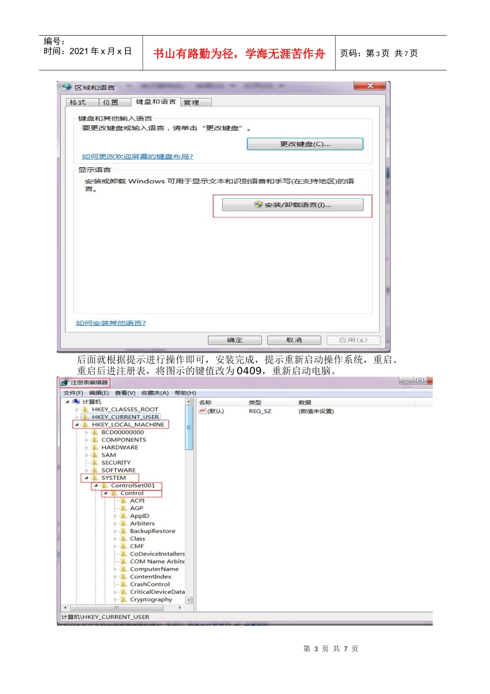Select the HKEY_CURRENT_USER tree item
This screenshot has height=694, width=490.
click(x=125, y=417)
